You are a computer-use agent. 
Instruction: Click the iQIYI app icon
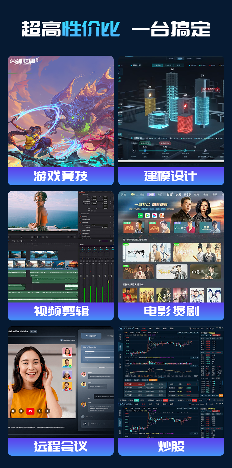140,215
